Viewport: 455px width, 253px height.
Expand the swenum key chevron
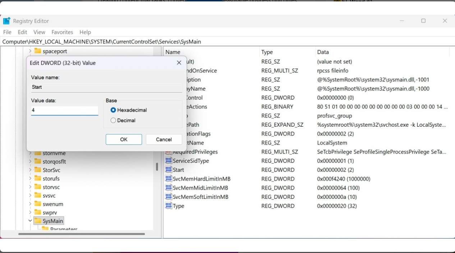click(30, 204)
